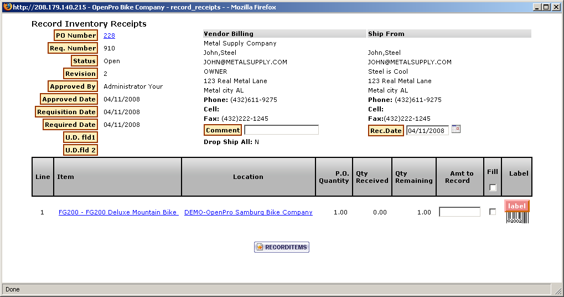Open DEMO-OpenPro Samburg Bike Company location link
Viewport: 564px width, 297px height.
pos(248,212)
